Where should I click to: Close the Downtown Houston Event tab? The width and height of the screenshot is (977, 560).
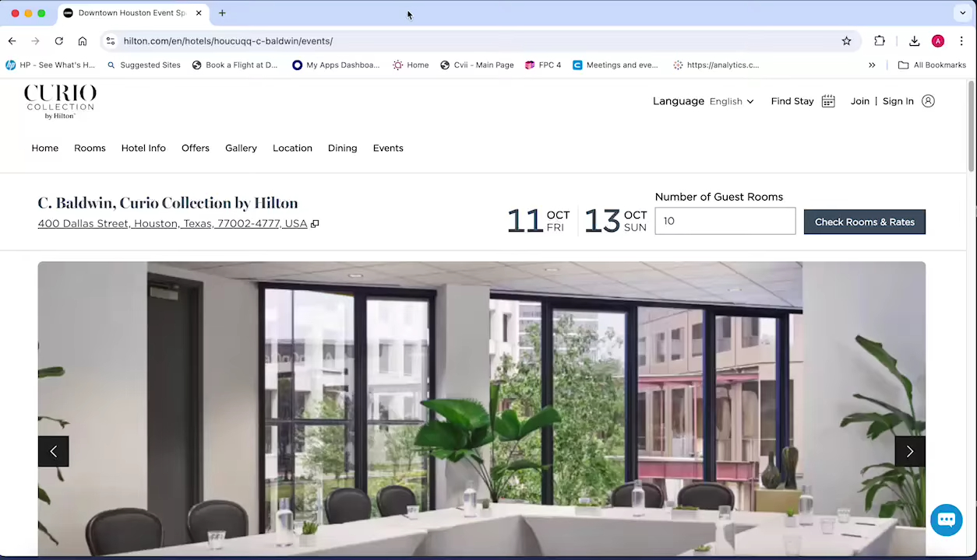click(x=199, y=13)
